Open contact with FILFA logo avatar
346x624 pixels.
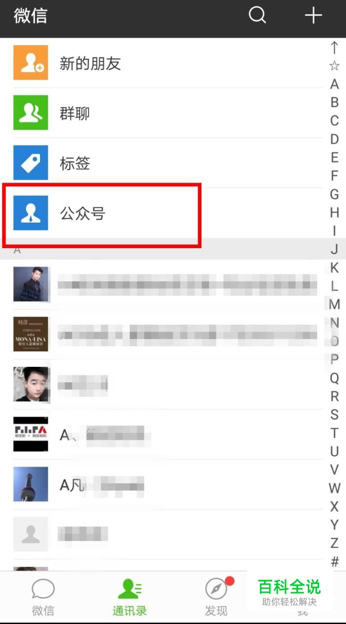click(x=165, y=434)
